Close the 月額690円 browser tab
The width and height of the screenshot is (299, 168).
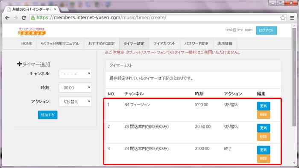[x=55, y=9]
